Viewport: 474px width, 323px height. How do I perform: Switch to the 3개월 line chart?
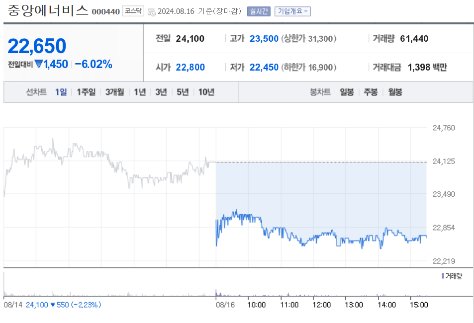(x=114, y=92)
